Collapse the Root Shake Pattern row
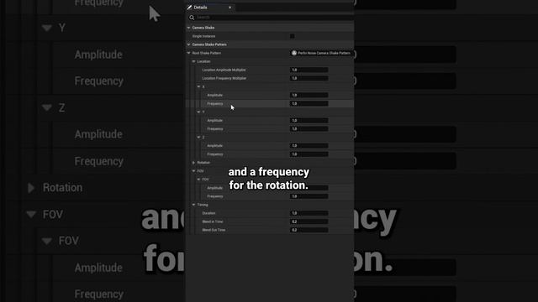 188,53
